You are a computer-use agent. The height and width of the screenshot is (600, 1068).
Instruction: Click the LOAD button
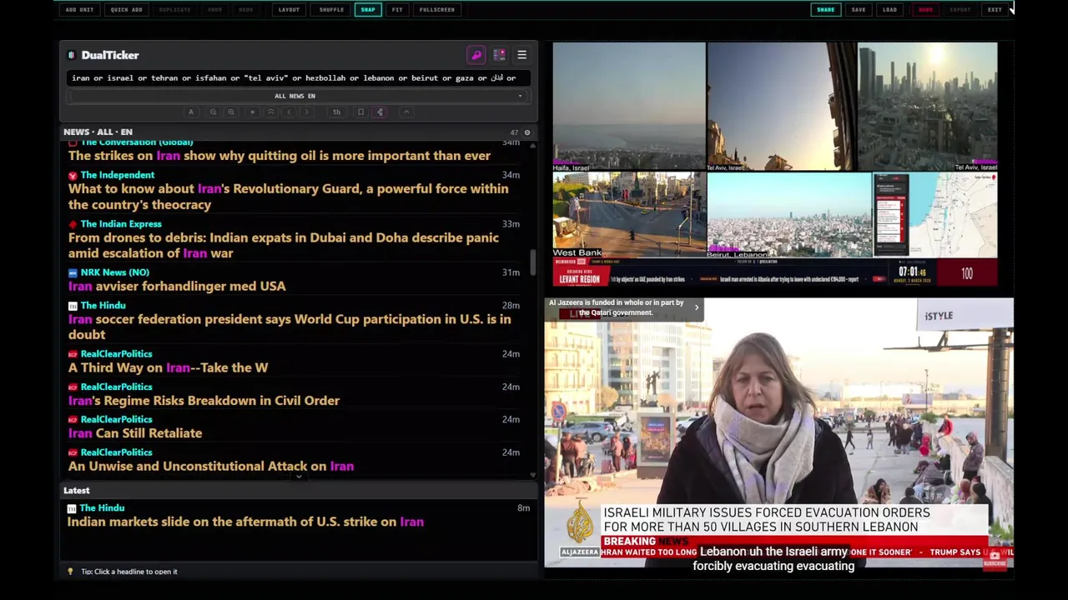click(x=890, y=10)
